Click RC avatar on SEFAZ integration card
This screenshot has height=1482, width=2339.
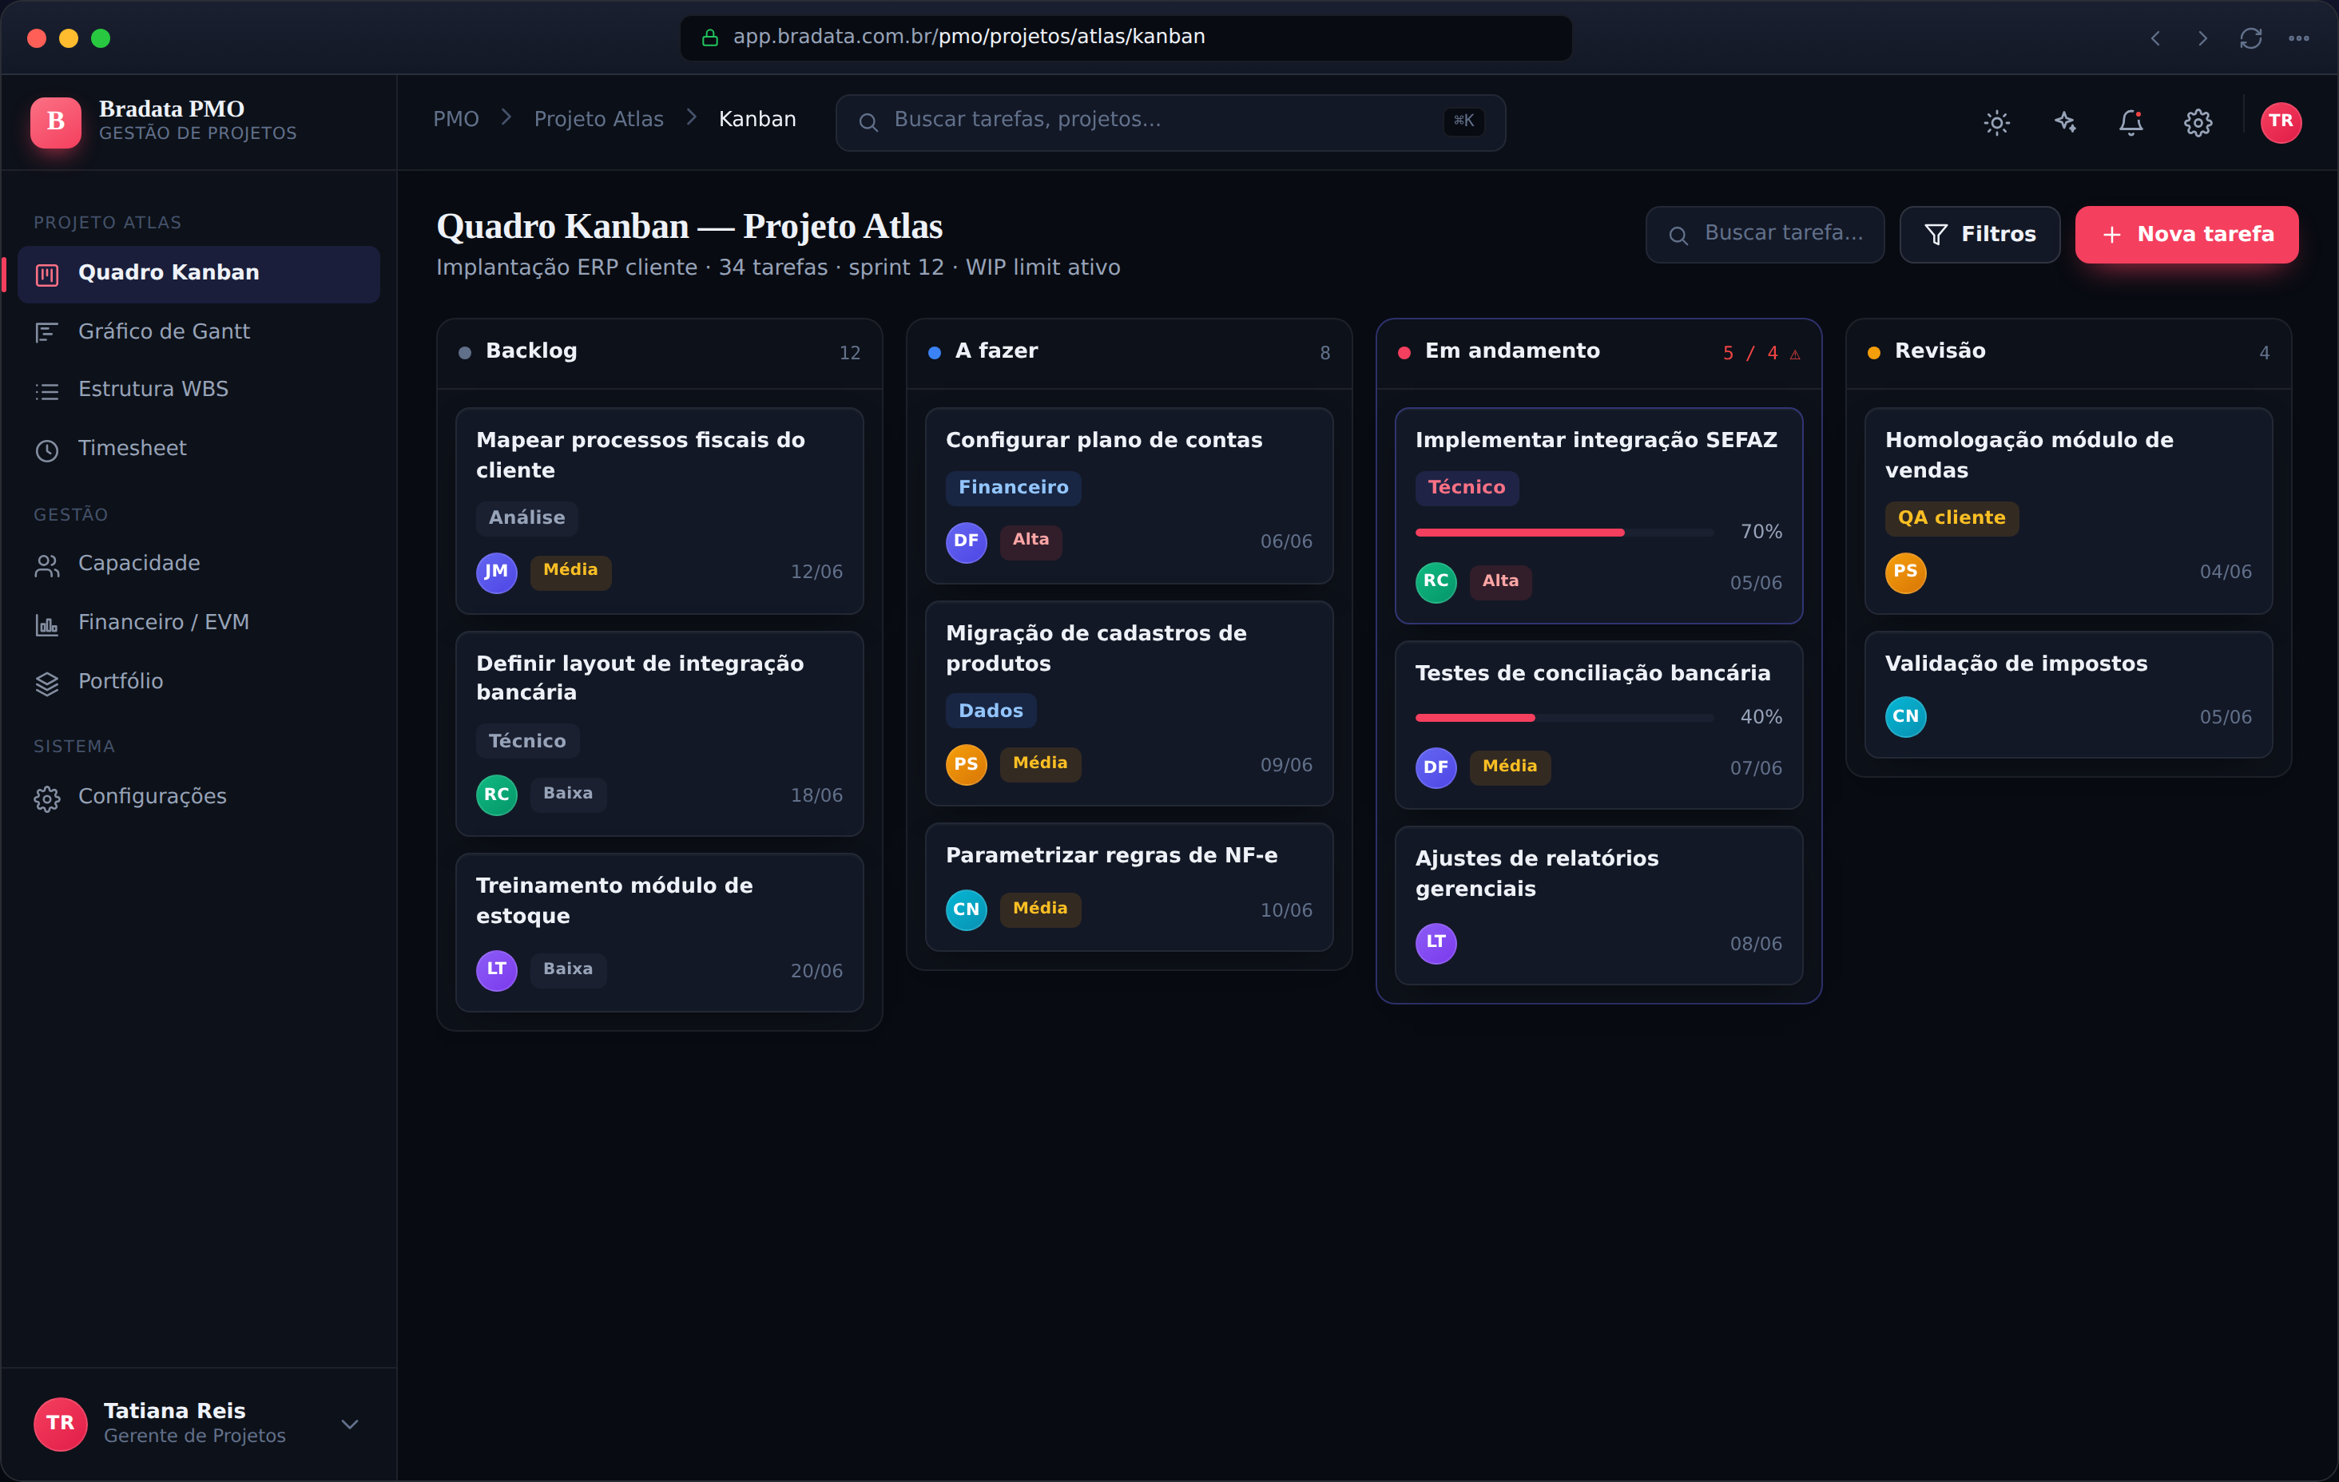1436,583
